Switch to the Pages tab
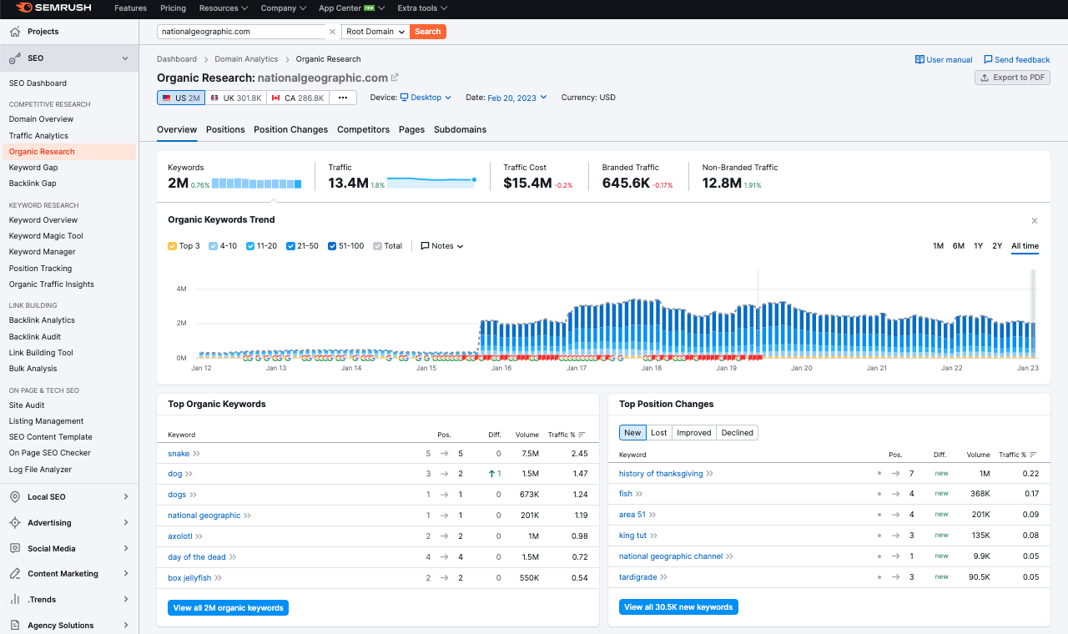This screenshot has height=634, width=1068. (x=412, y=129)
